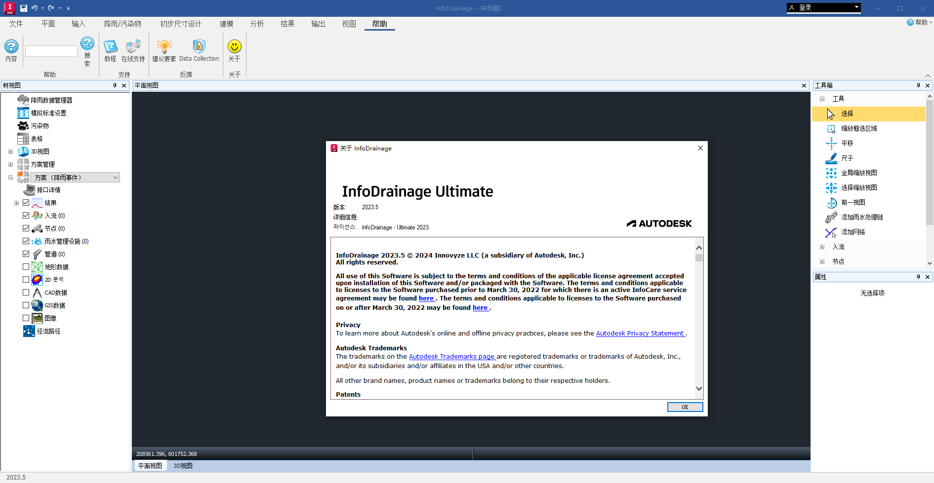
Task: Click the redo icon in title bar
Action: 51,8
